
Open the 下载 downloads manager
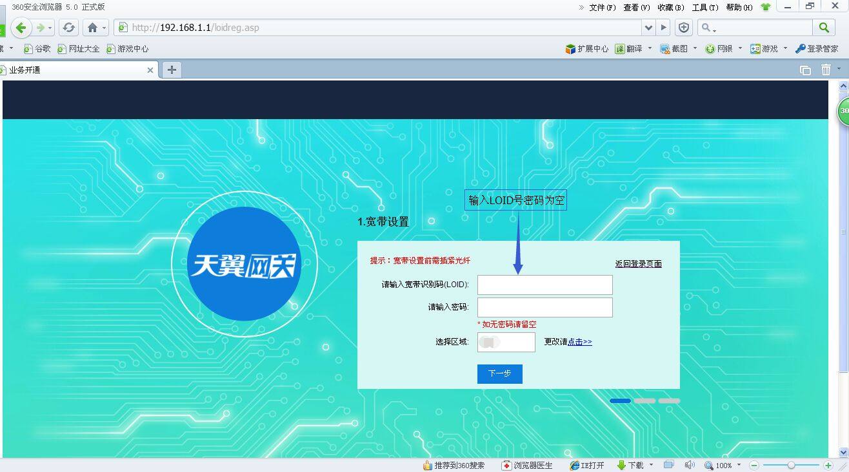coord(630,465)
